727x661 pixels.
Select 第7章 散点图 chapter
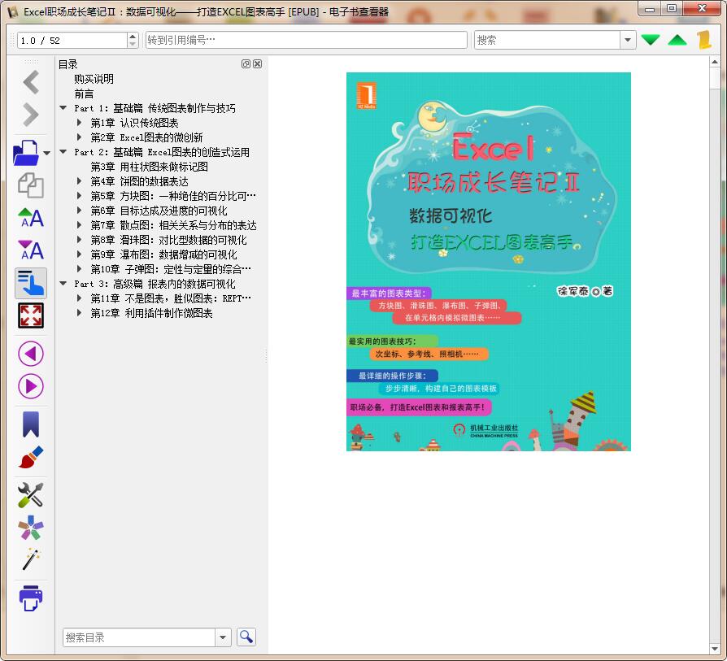tap(173, 225)
